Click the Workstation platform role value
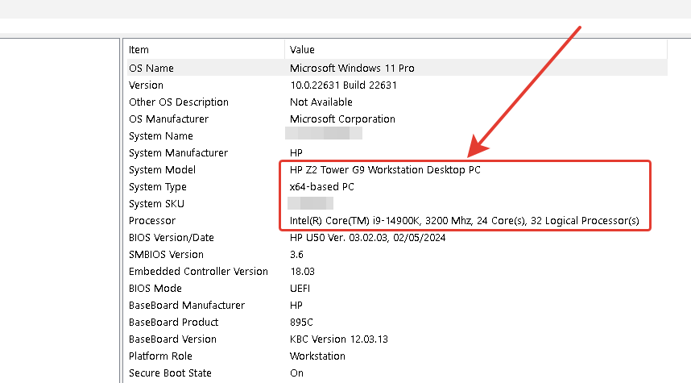 pos(317,356)
